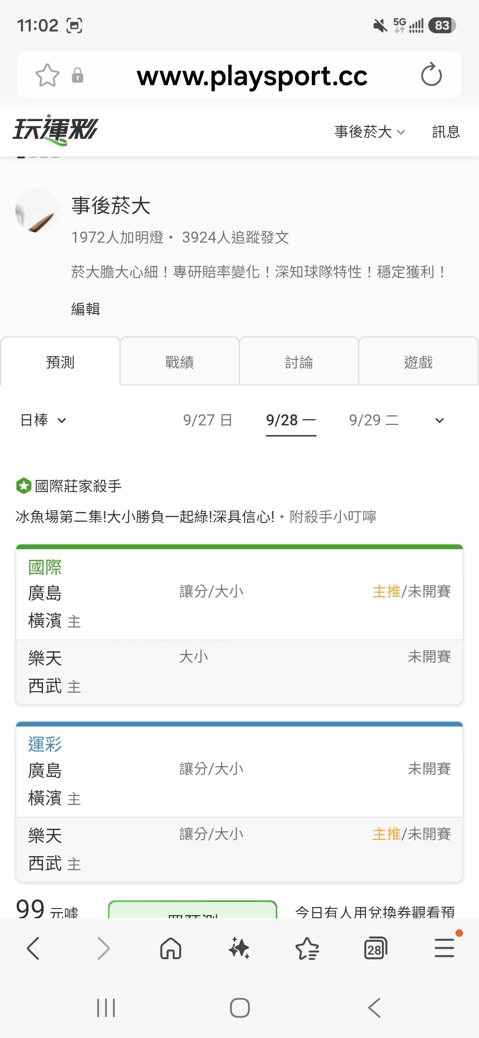Expand more dates chevron after 9/29
The height and width of the screenshot is (1038, 479).
coord(440,420)
